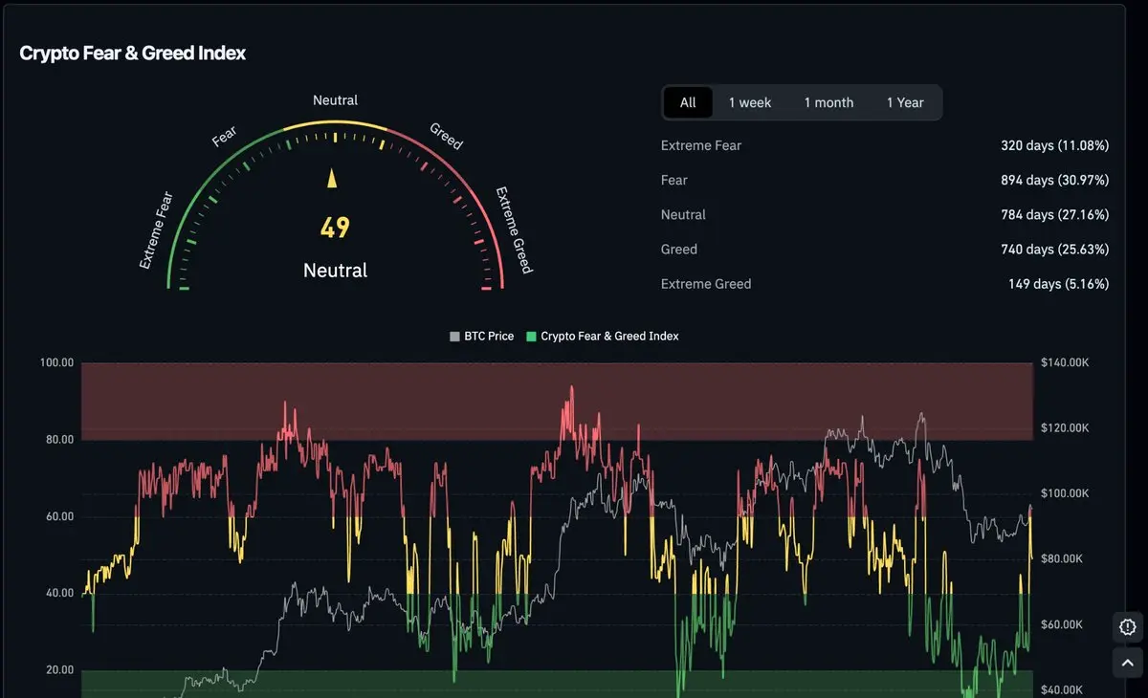Click the Fear statistics row label
This screenshot has width=1148, height=698.
pos(674,180)
